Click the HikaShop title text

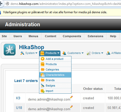32,47
